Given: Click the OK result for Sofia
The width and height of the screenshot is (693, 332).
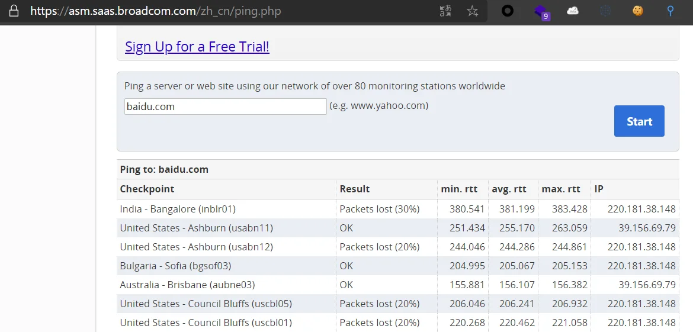Looking at the screenshot, I should tap(346, 266).
